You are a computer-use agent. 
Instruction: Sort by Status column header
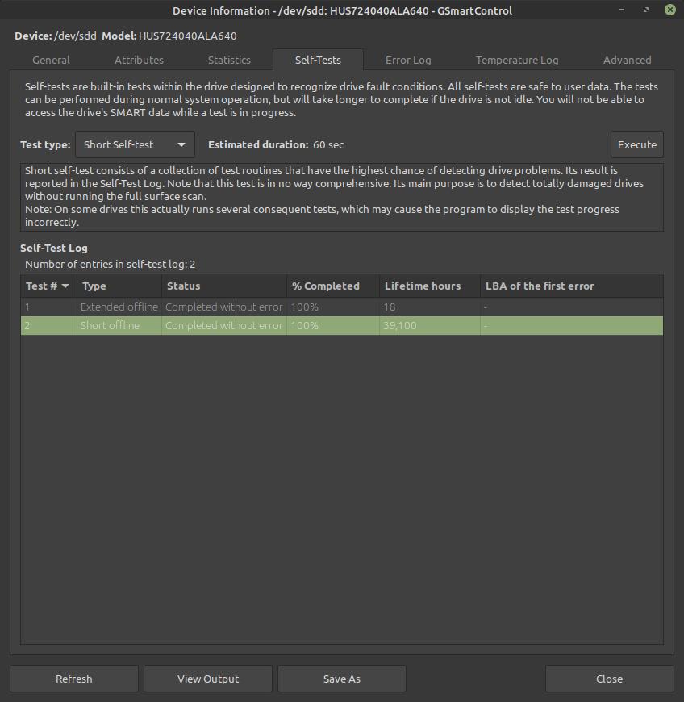point(223,286)
